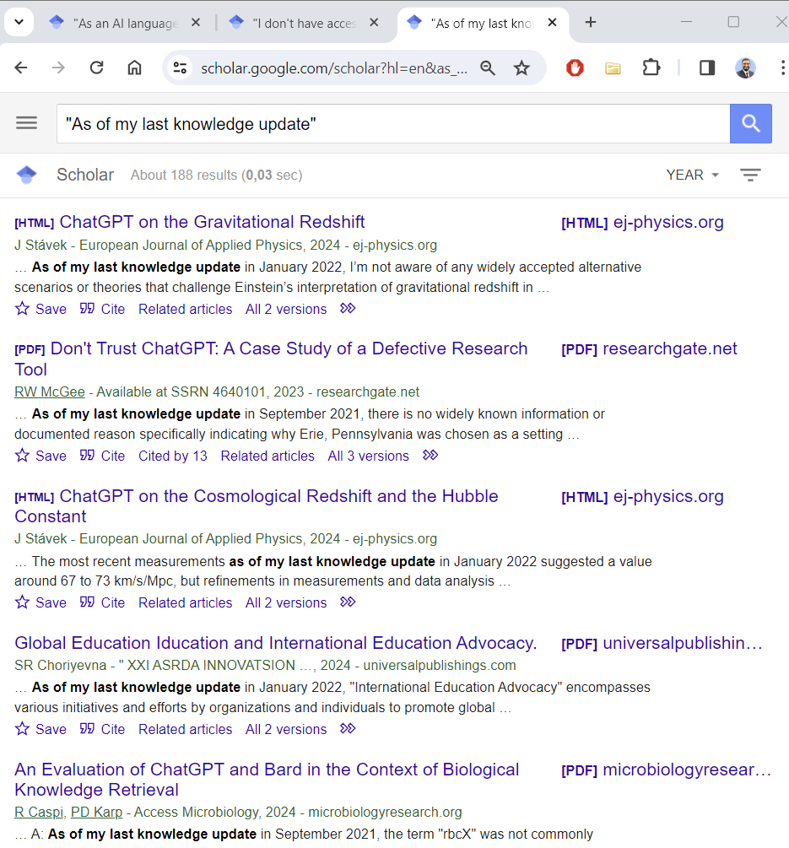Open "Don't Trust ChatGPT" case study article
Viewport: 789px width, 848px height.
(271, 359)
